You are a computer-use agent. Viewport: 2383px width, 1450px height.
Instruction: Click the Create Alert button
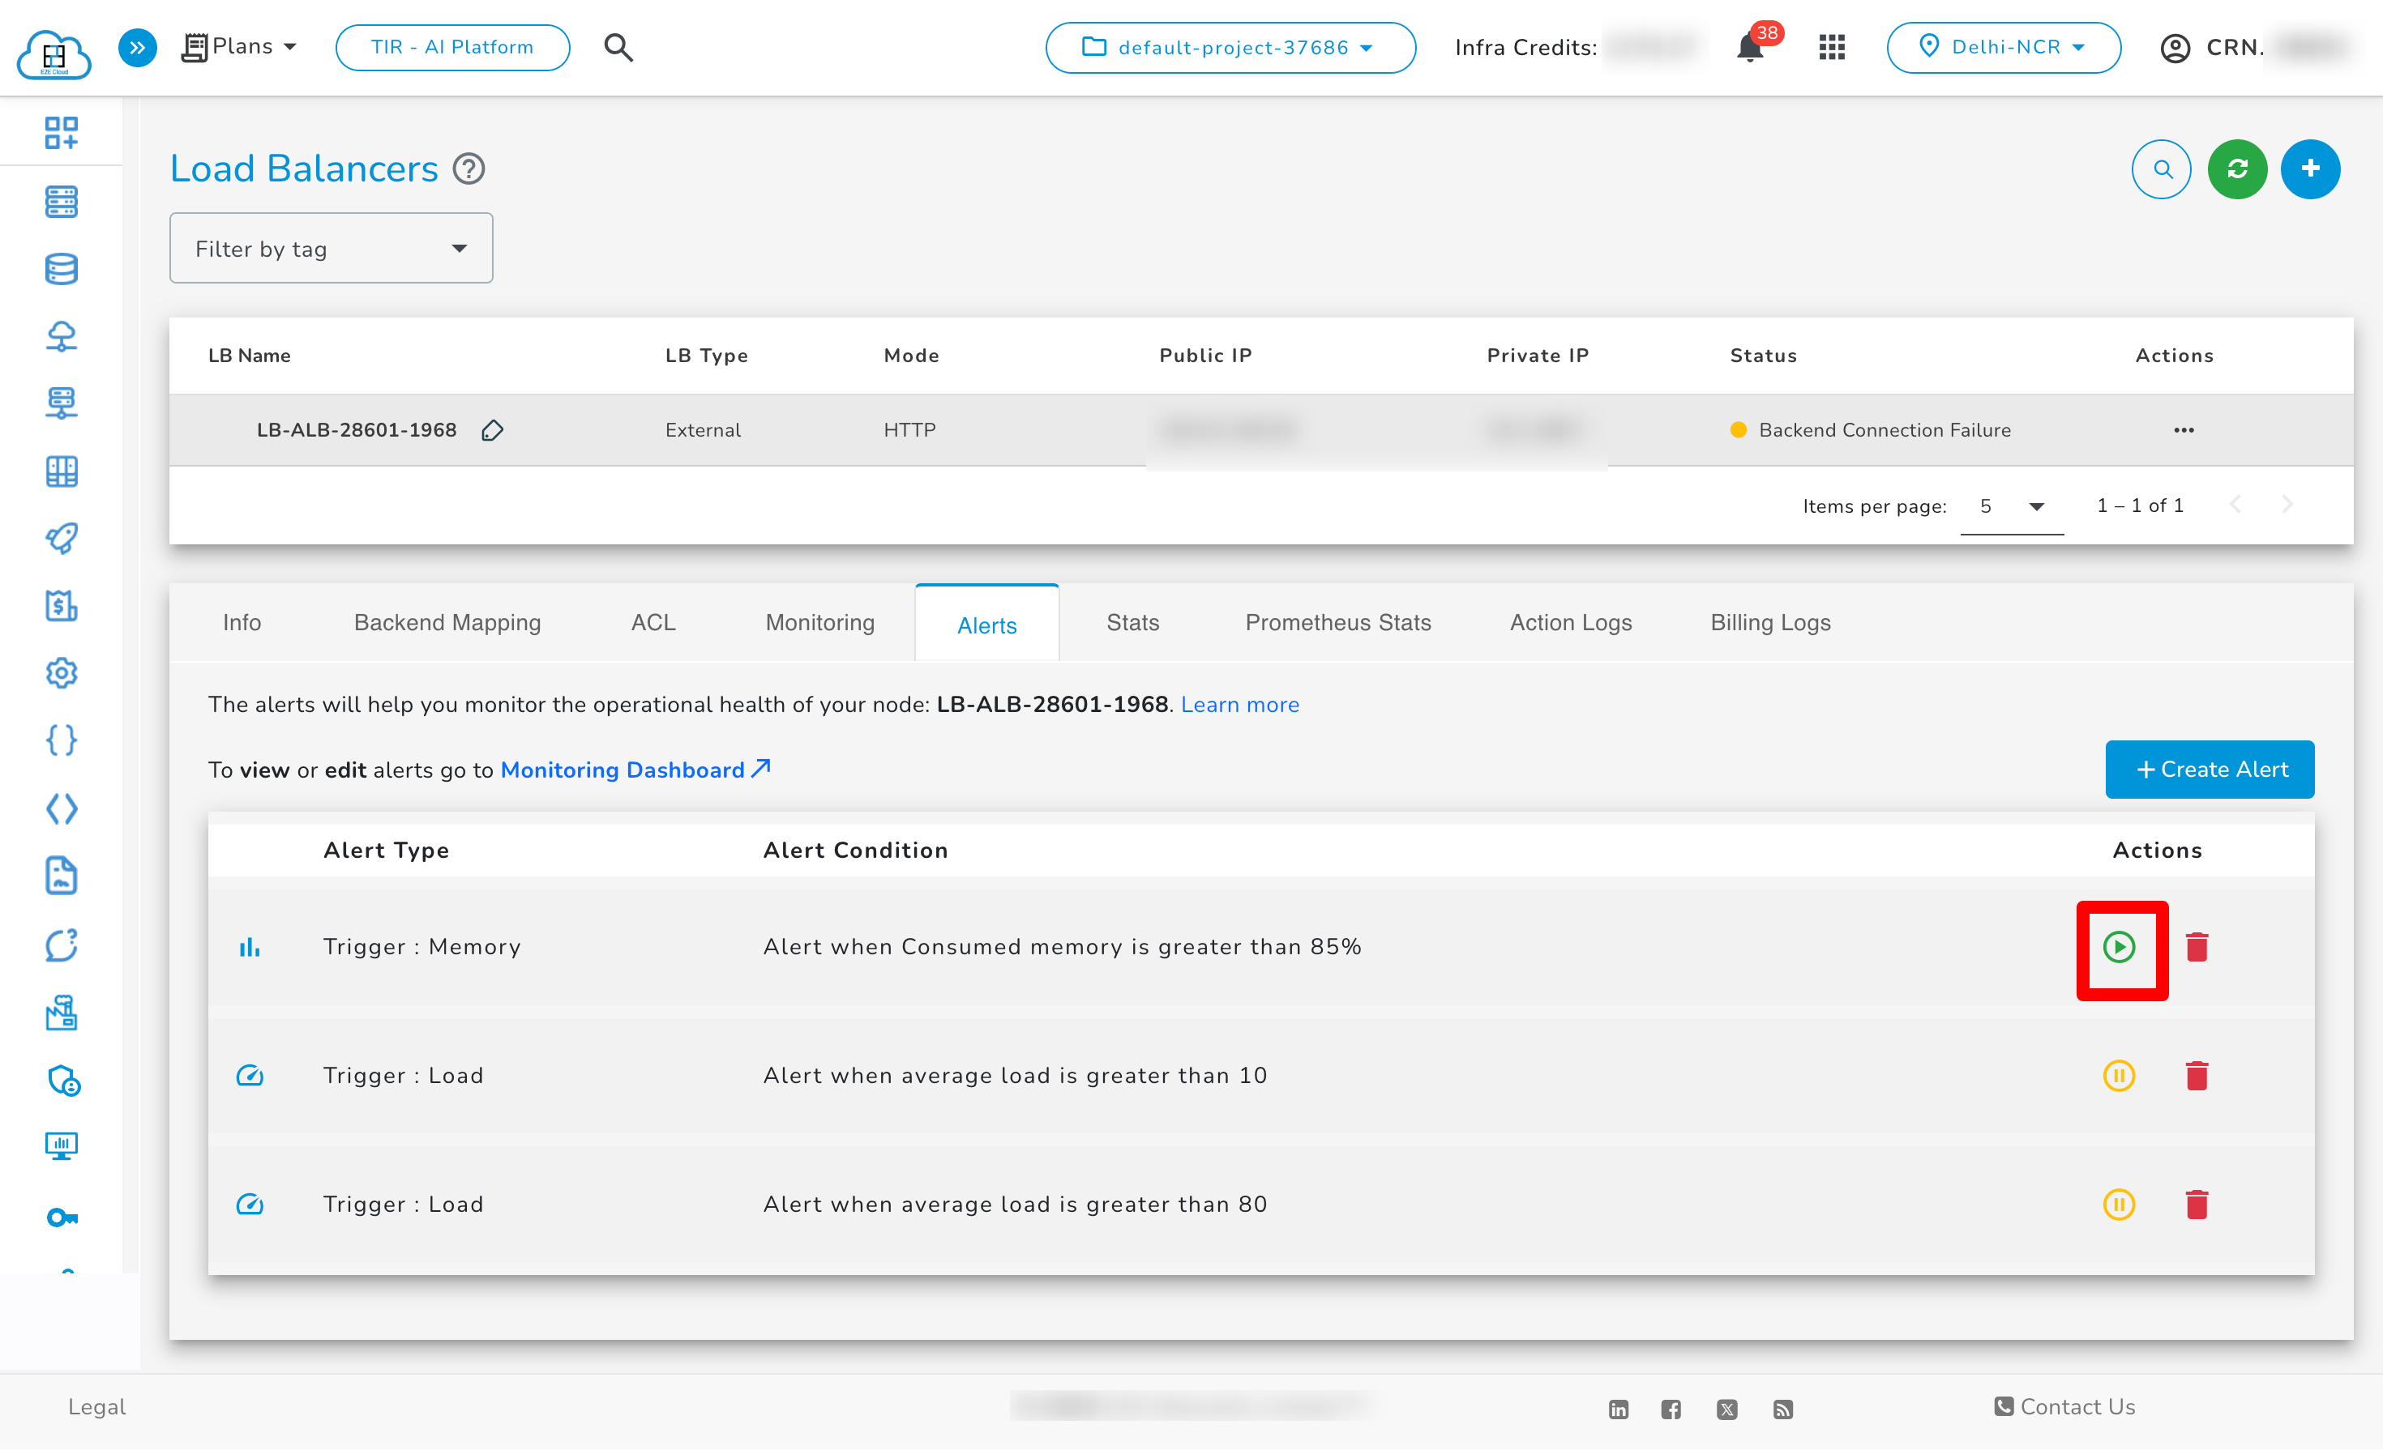(x=2209, y=770)
